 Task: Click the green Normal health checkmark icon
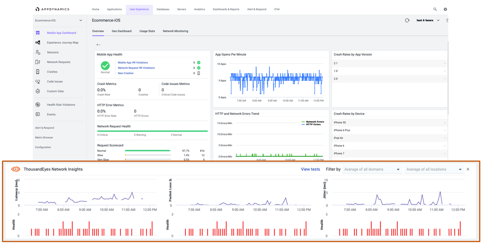[x=105, y=65]
